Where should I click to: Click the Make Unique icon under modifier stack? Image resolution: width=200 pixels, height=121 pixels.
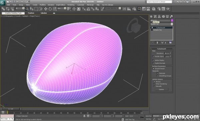coord(162,43)
